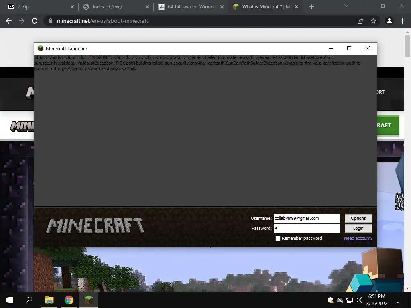The height and width of the screenshot is (308, 411).
Task: Open the clock showing 6:51 PM
Action: coord(376,300)
